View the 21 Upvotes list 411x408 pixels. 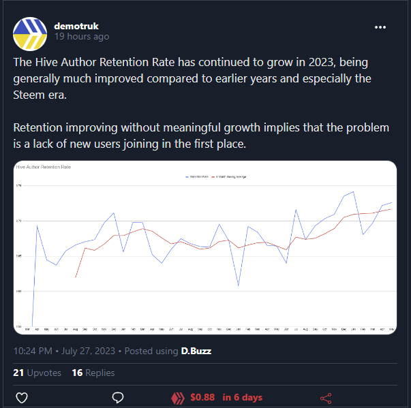coord(37,373)
